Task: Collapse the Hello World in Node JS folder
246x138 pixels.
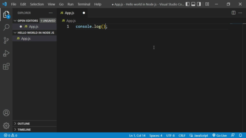Action: [35, 33]
